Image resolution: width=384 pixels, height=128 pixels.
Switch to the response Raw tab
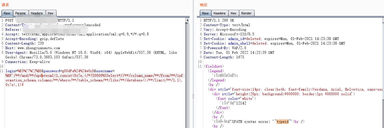205,13
